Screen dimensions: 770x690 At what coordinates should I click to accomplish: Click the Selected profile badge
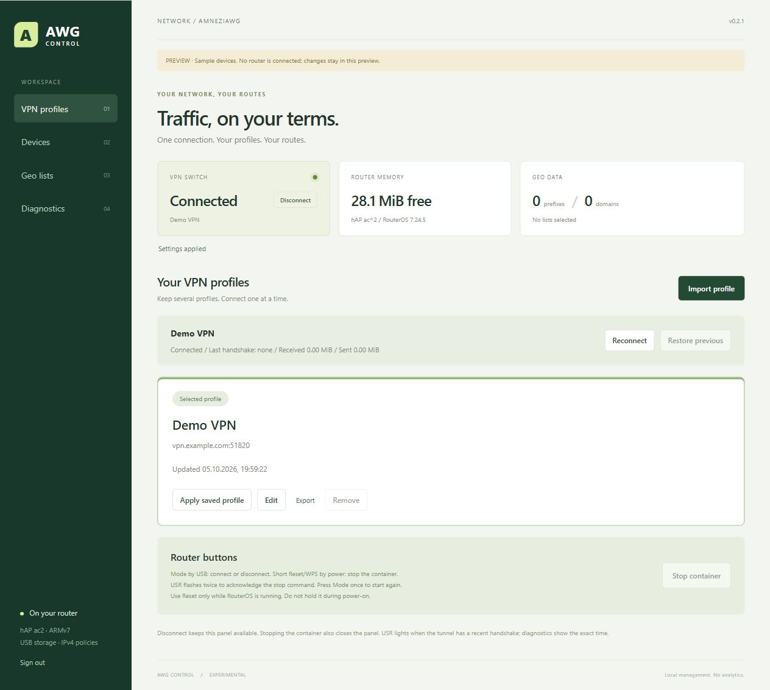200,399
